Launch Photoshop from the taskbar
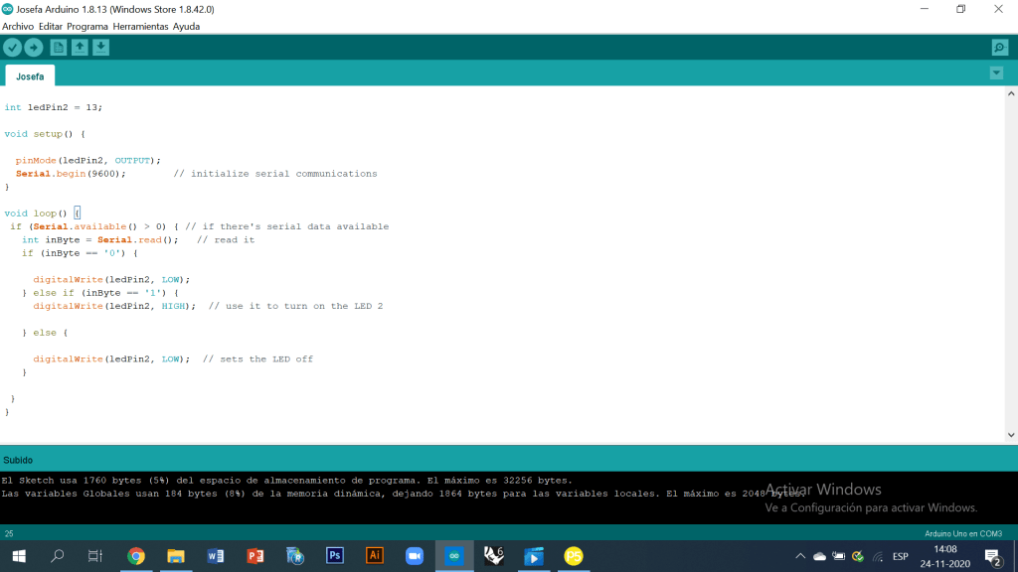Image resolution: width=1018 pixels, height=572 pixels. [x=335, y=556]
